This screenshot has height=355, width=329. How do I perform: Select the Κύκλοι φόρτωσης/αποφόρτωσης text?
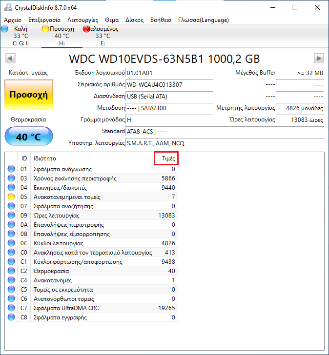(78, 262)
